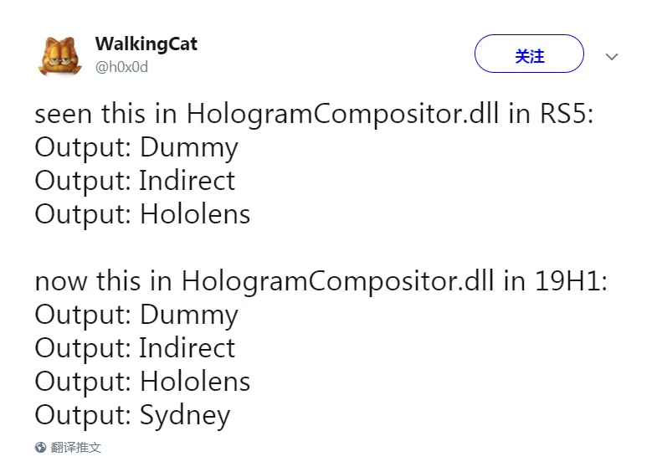Screen dimensions: 657x467
Task: Click 'Output: Dummy' in the RS5 list
Action: tap(136, 148)
